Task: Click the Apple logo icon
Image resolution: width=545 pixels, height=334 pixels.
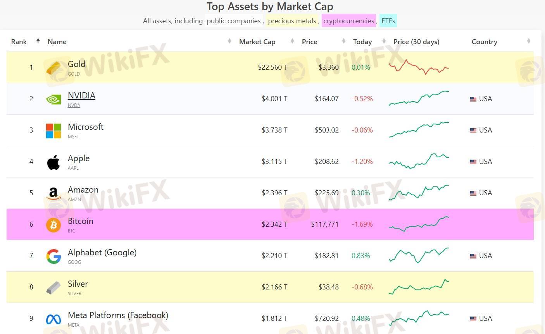Action: tap(53, 162)
